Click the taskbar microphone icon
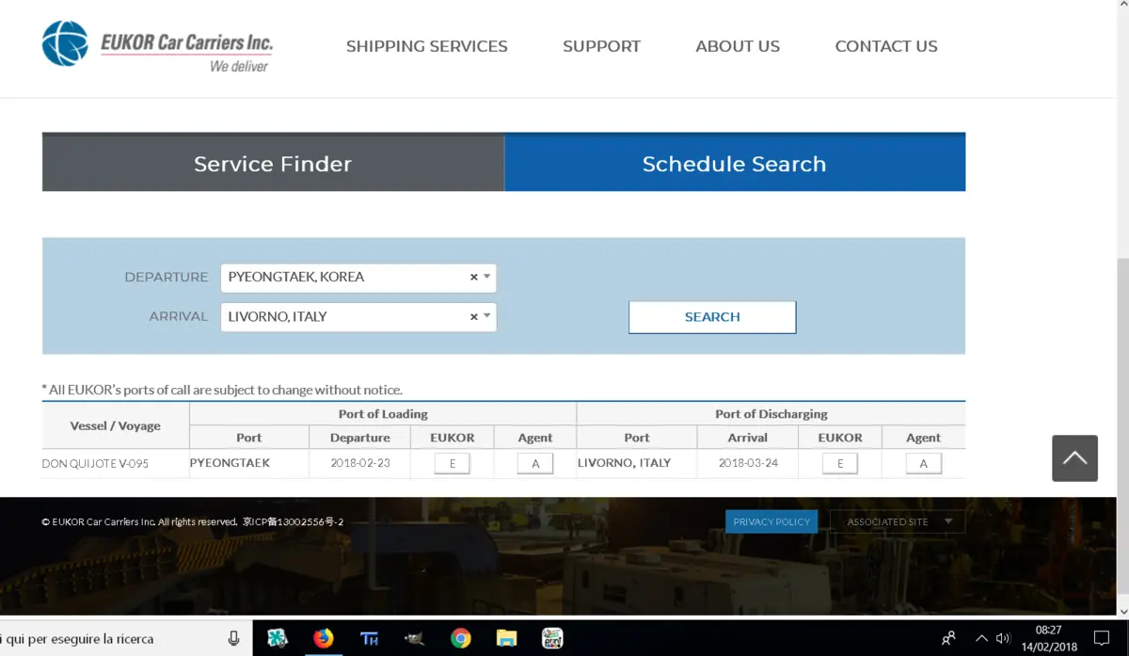This screenshot has height=656, width=1129. (234, 638)
